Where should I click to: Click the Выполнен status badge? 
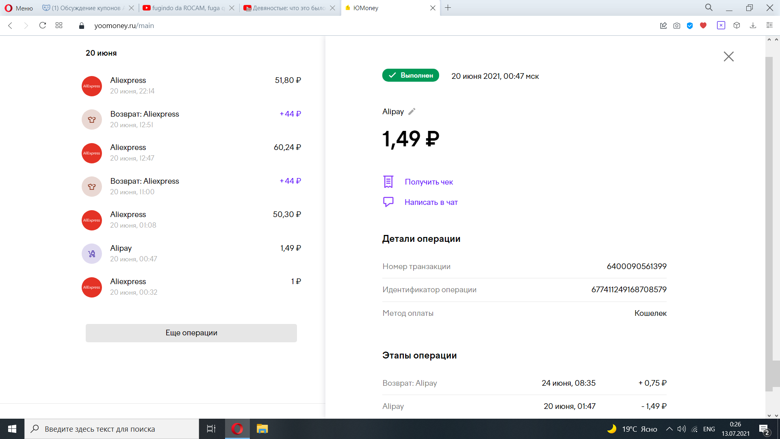410,75
